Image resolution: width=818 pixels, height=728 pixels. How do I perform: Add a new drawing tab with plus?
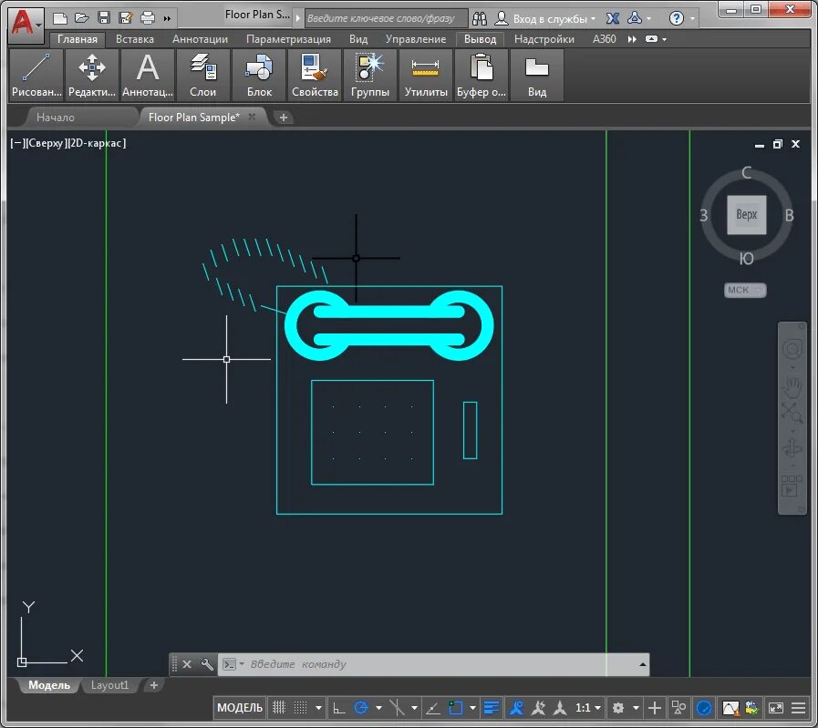(284, 118)
